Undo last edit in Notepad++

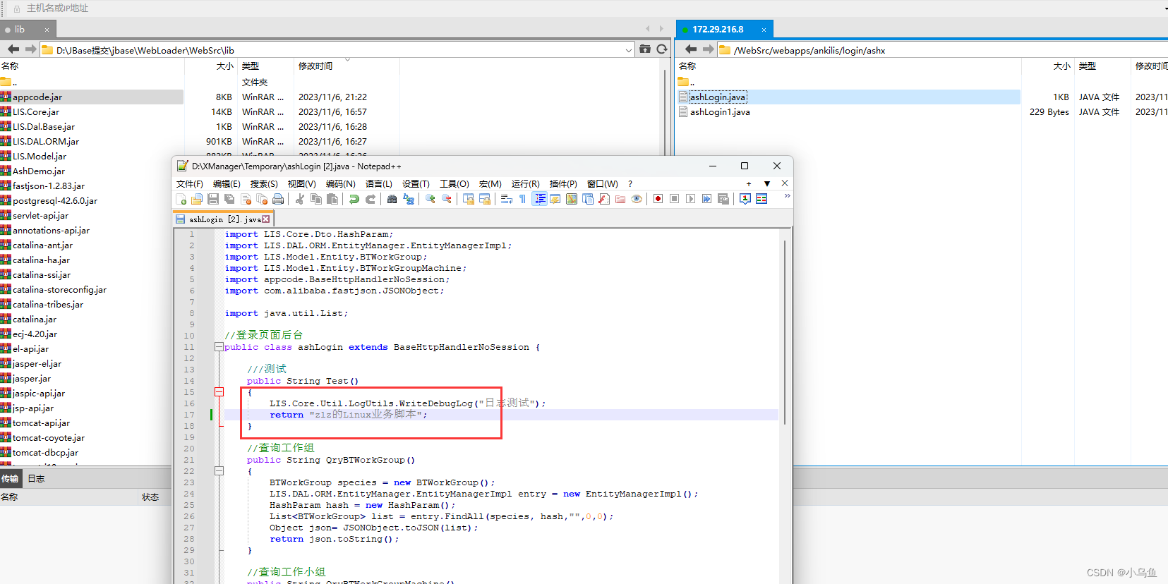[354, 200]
